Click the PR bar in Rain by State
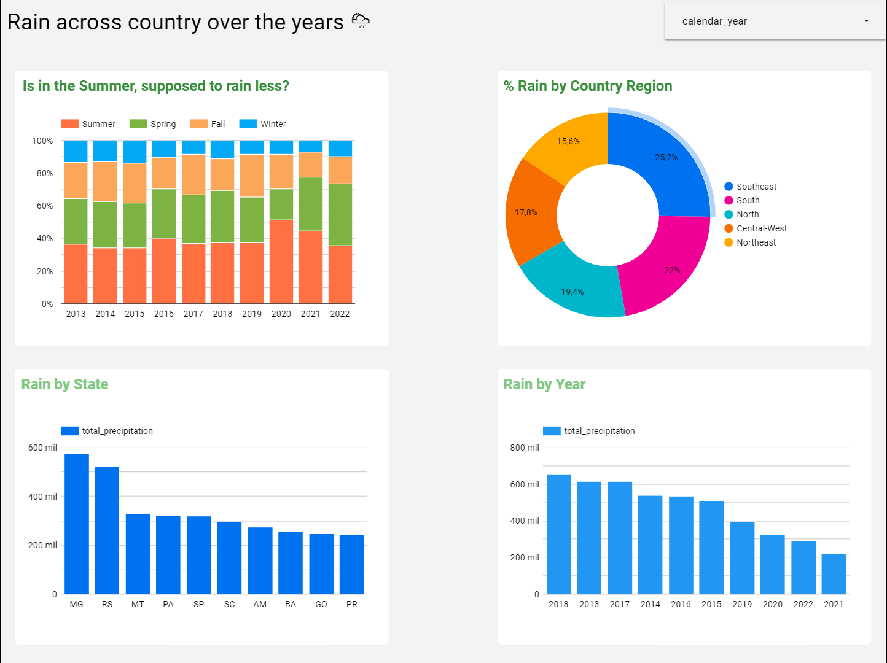Viewport: 887px width, 663px height. coord(351,564)
